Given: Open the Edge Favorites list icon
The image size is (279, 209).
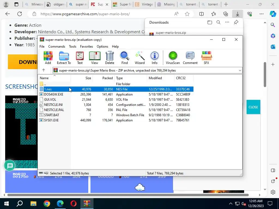Looking at the screenshot, I should pyautogui.click(x=214, y=14).
